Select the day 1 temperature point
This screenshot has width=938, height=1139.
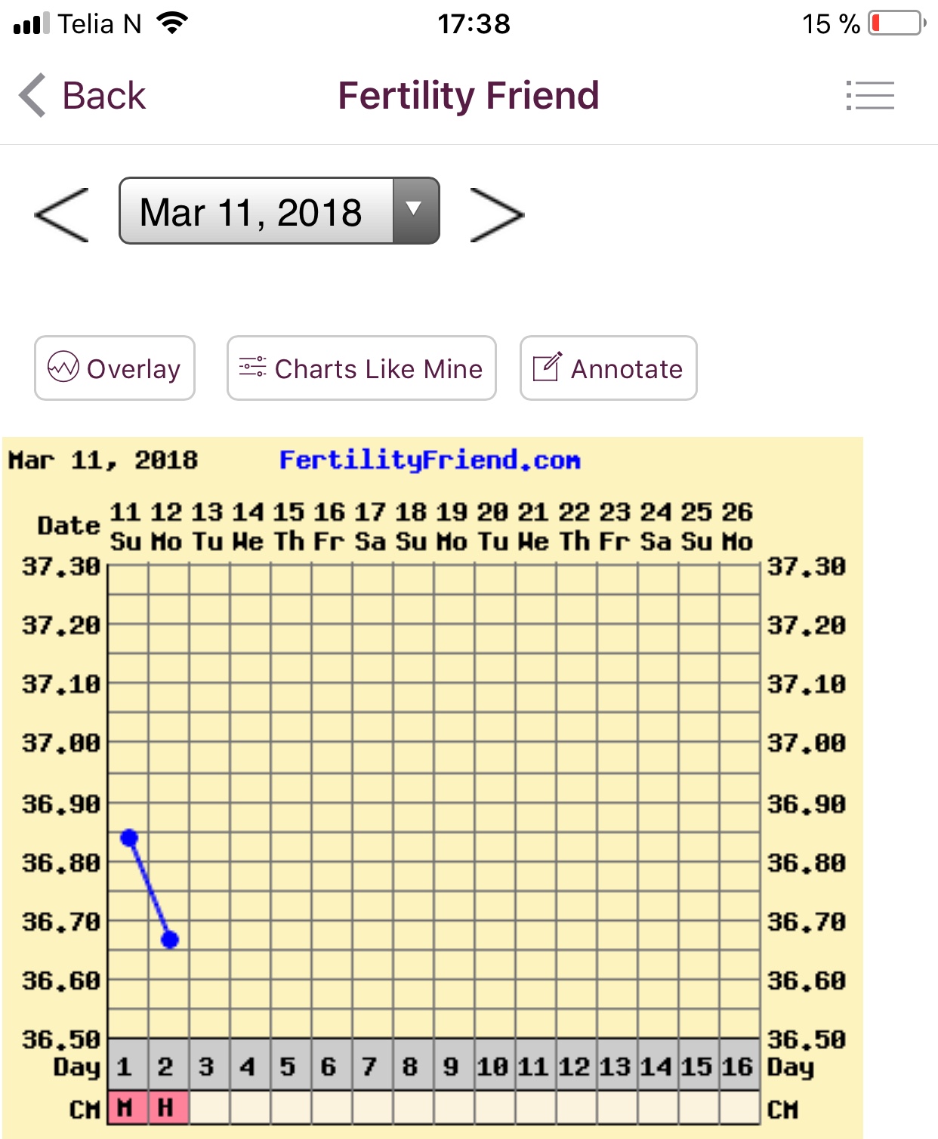129,838
